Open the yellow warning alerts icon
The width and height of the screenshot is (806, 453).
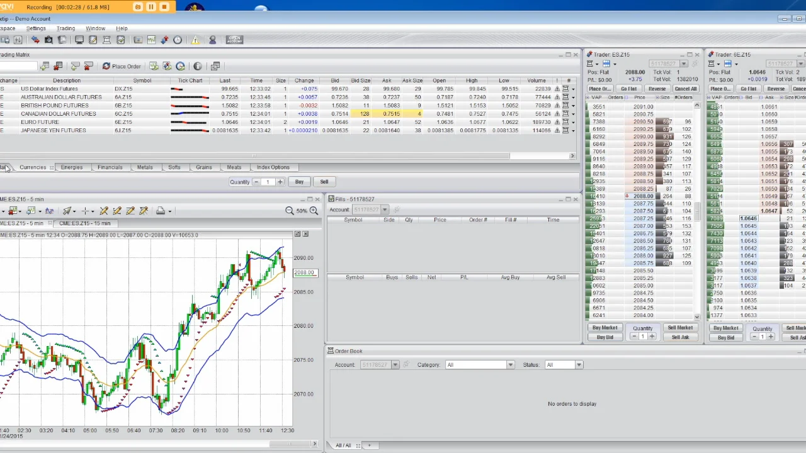(195, 40)
